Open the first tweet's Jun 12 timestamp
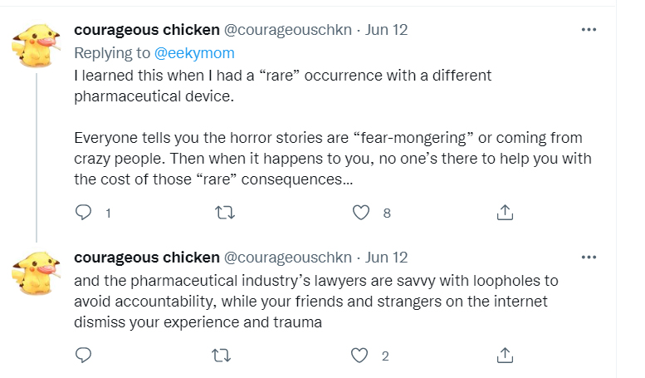 point(387,30)
